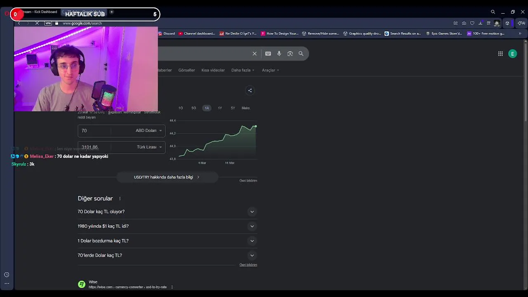The height and width of the screenshot is (297, 528).
Task: Open Epic Games Store bookmark
Action: click(x=444, y=33)
